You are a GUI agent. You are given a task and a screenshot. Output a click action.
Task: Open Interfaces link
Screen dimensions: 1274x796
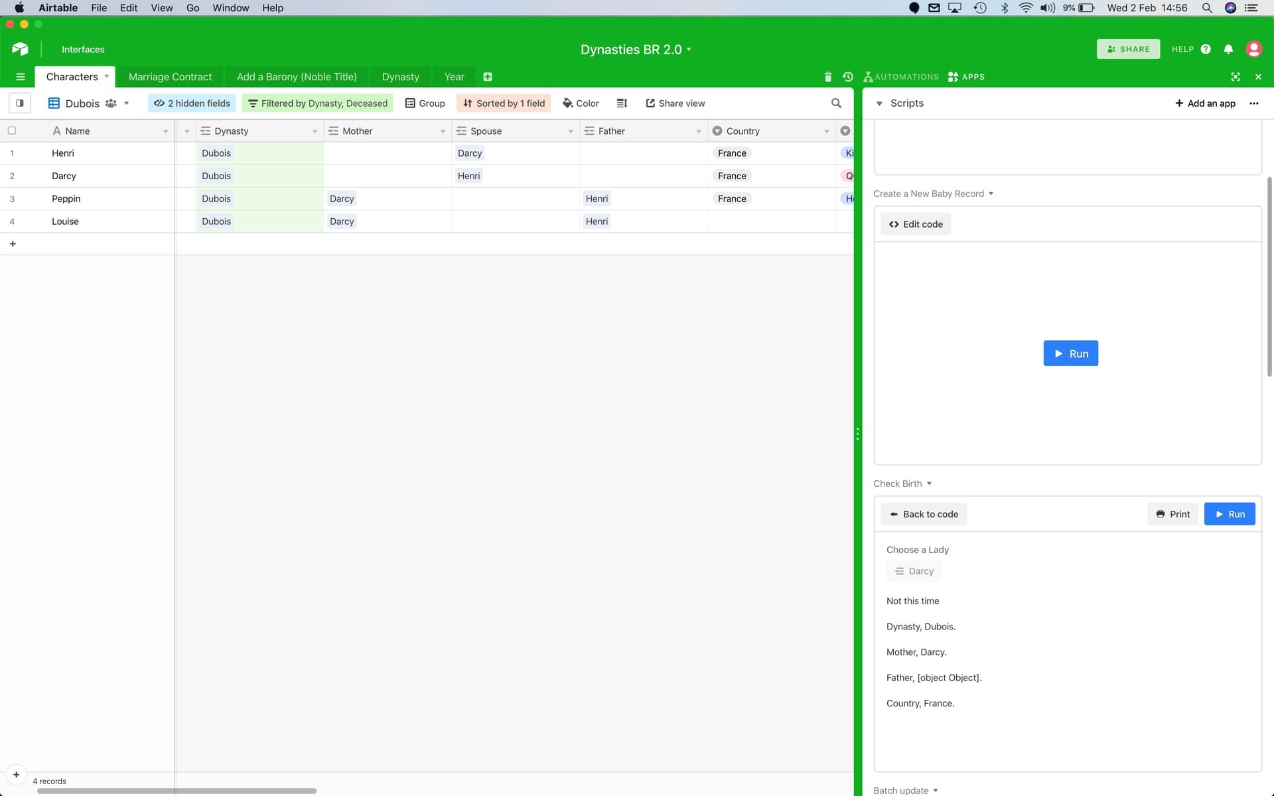pyautogui.click(x=83, y=49)
